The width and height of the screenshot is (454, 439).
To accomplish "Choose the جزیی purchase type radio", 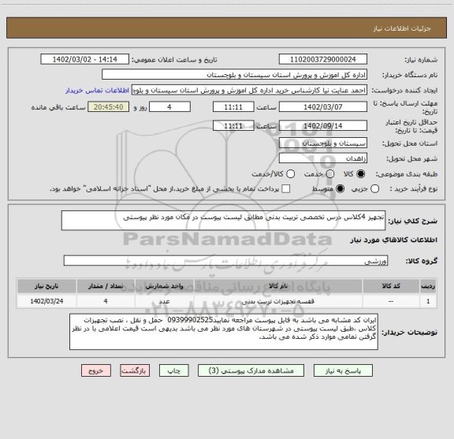I will pyautogui.click(x=374, y=189).
